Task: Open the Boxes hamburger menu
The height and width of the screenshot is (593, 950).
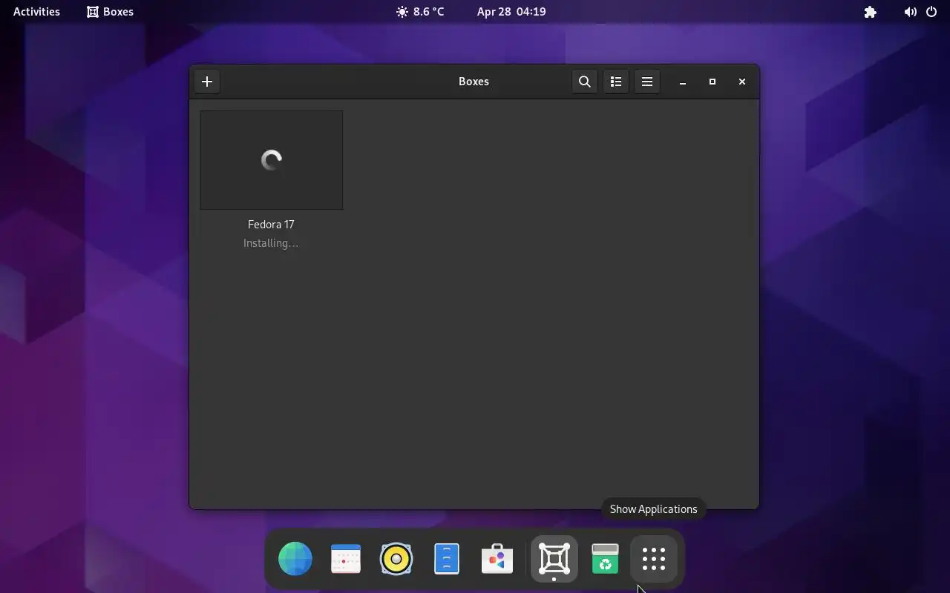Action: [647, 82]
